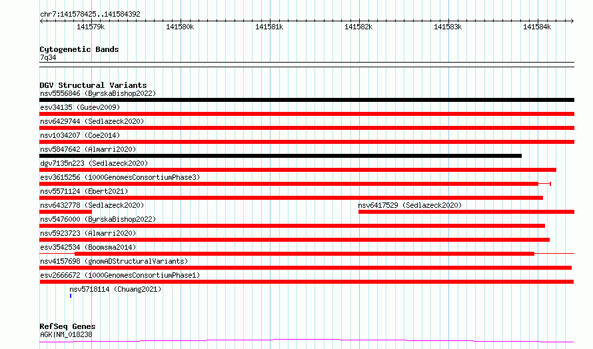Click the DGV Structural Variants track title
593x349 pixels.
(x=93, y=85)
